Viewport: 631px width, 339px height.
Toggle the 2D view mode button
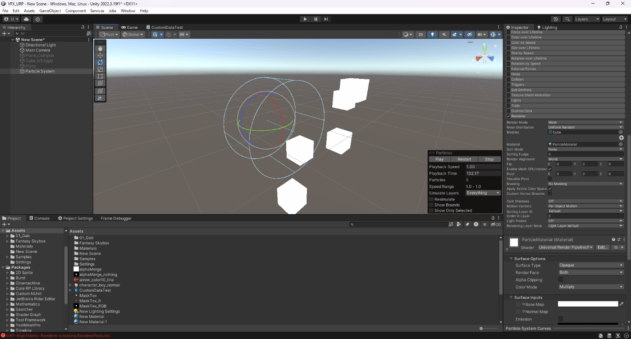(421, 34)
